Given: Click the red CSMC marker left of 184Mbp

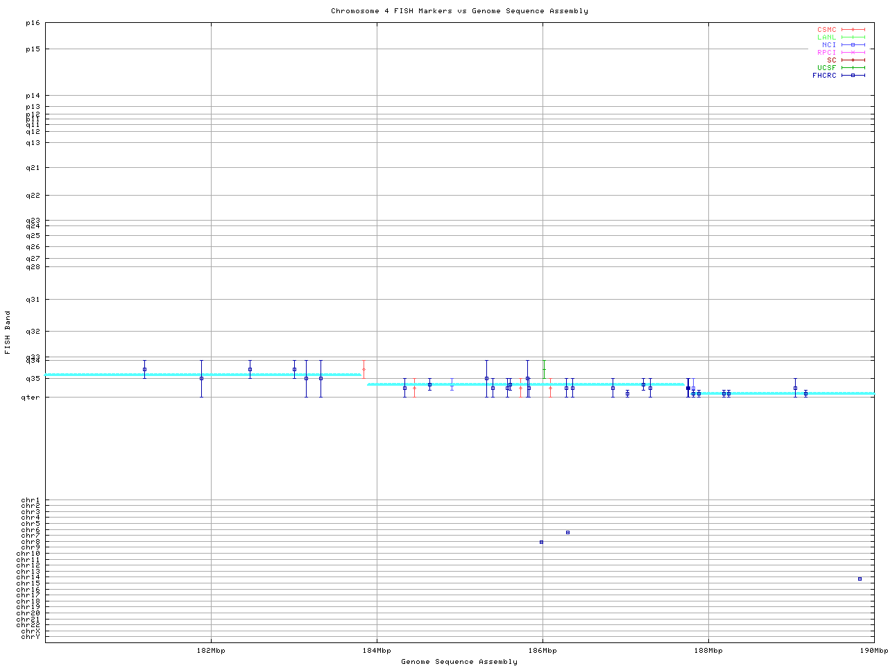Looking at the screenshot, I should pos(364,369).
